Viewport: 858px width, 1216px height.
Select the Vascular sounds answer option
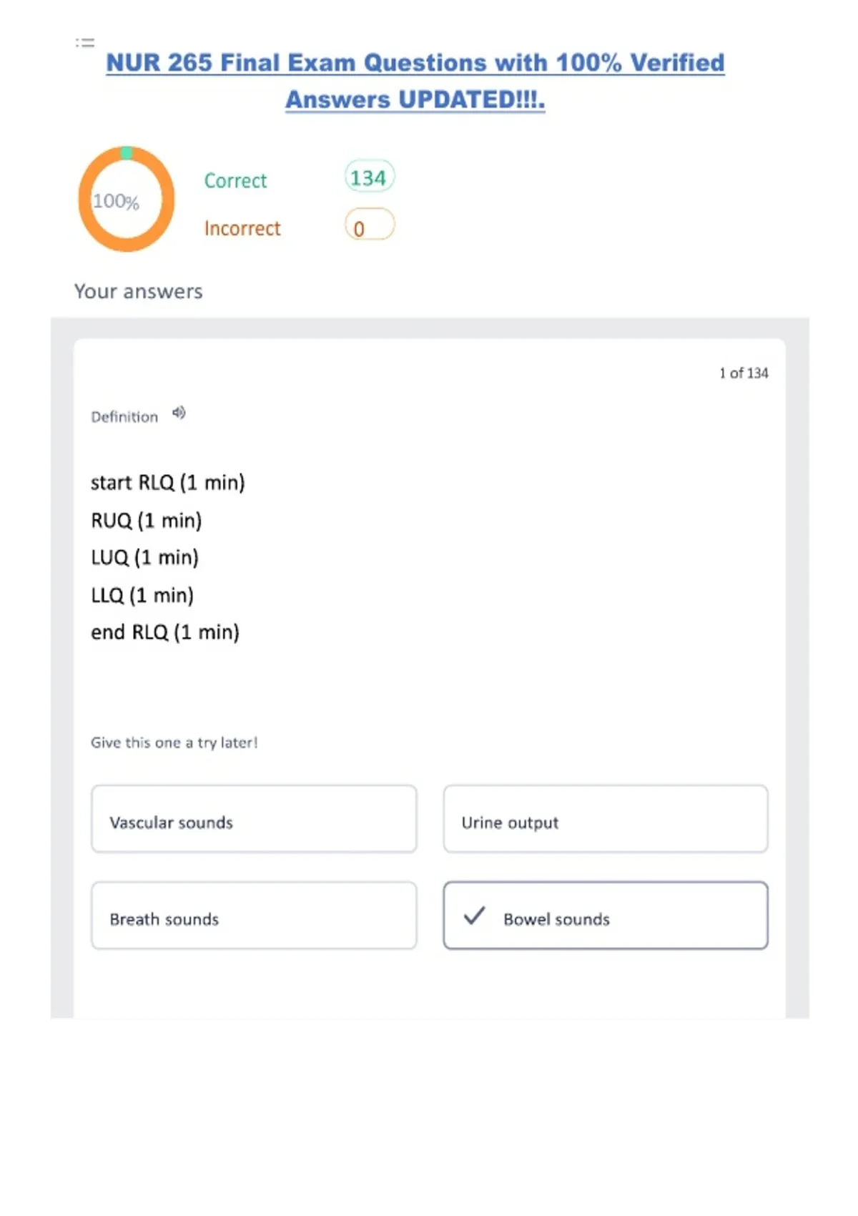click(x=254, y=820)
